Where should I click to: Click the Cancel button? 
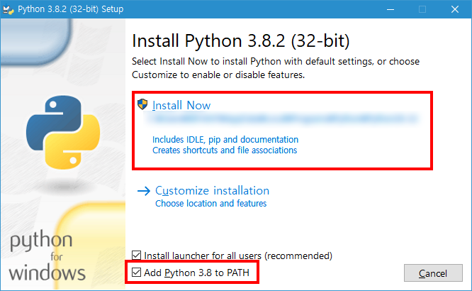433,273
